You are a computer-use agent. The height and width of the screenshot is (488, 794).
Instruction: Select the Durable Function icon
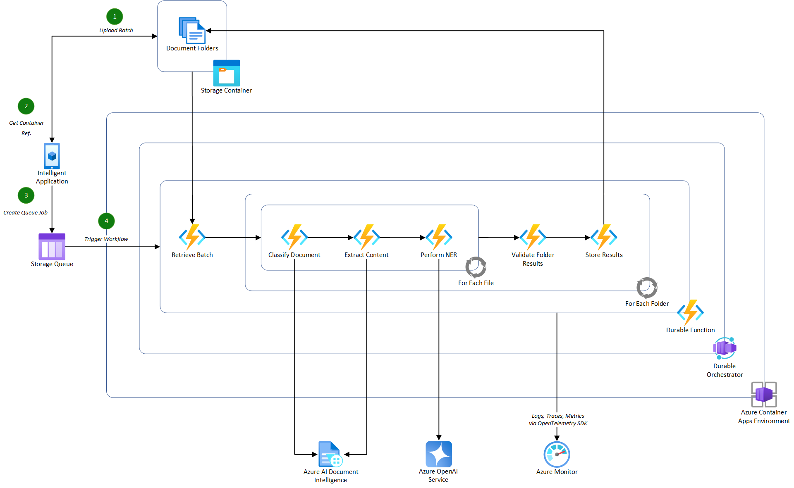click(x=690, y=312)
